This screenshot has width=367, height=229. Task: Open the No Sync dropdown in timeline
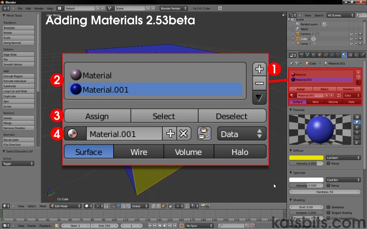click(199, 226)
